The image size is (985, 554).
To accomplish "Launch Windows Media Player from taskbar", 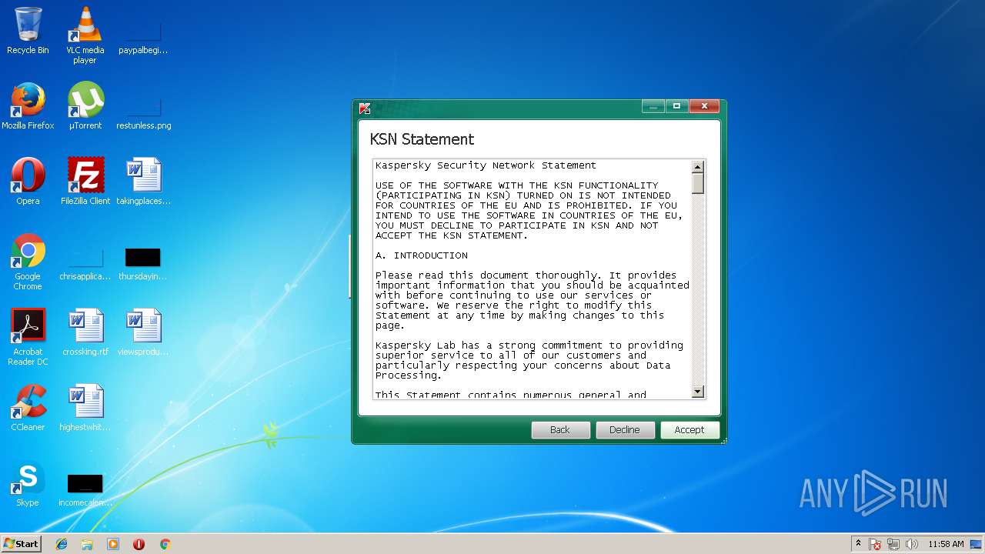I will (113, 544).
